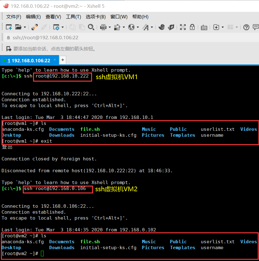Click the Find magnifier icon
259x261 pixels.
(91, 27)
